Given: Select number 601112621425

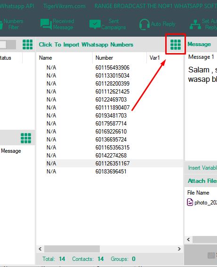Looking at the screenshot, I should 113,92.
